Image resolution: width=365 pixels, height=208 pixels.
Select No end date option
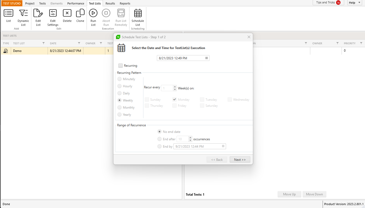(x=159, y=132)
